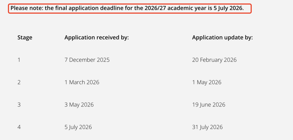Select stage number 1 in the table

tap(19, 60)
